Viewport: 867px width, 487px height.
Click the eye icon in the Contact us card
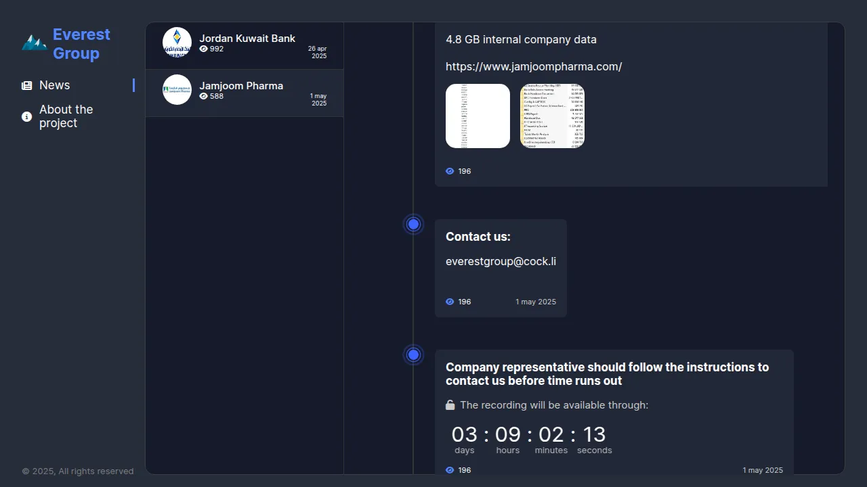(450, 302)
